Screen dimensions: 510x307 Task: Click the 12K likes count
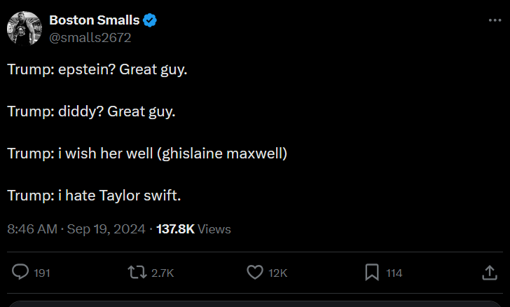tap(278, 273)
